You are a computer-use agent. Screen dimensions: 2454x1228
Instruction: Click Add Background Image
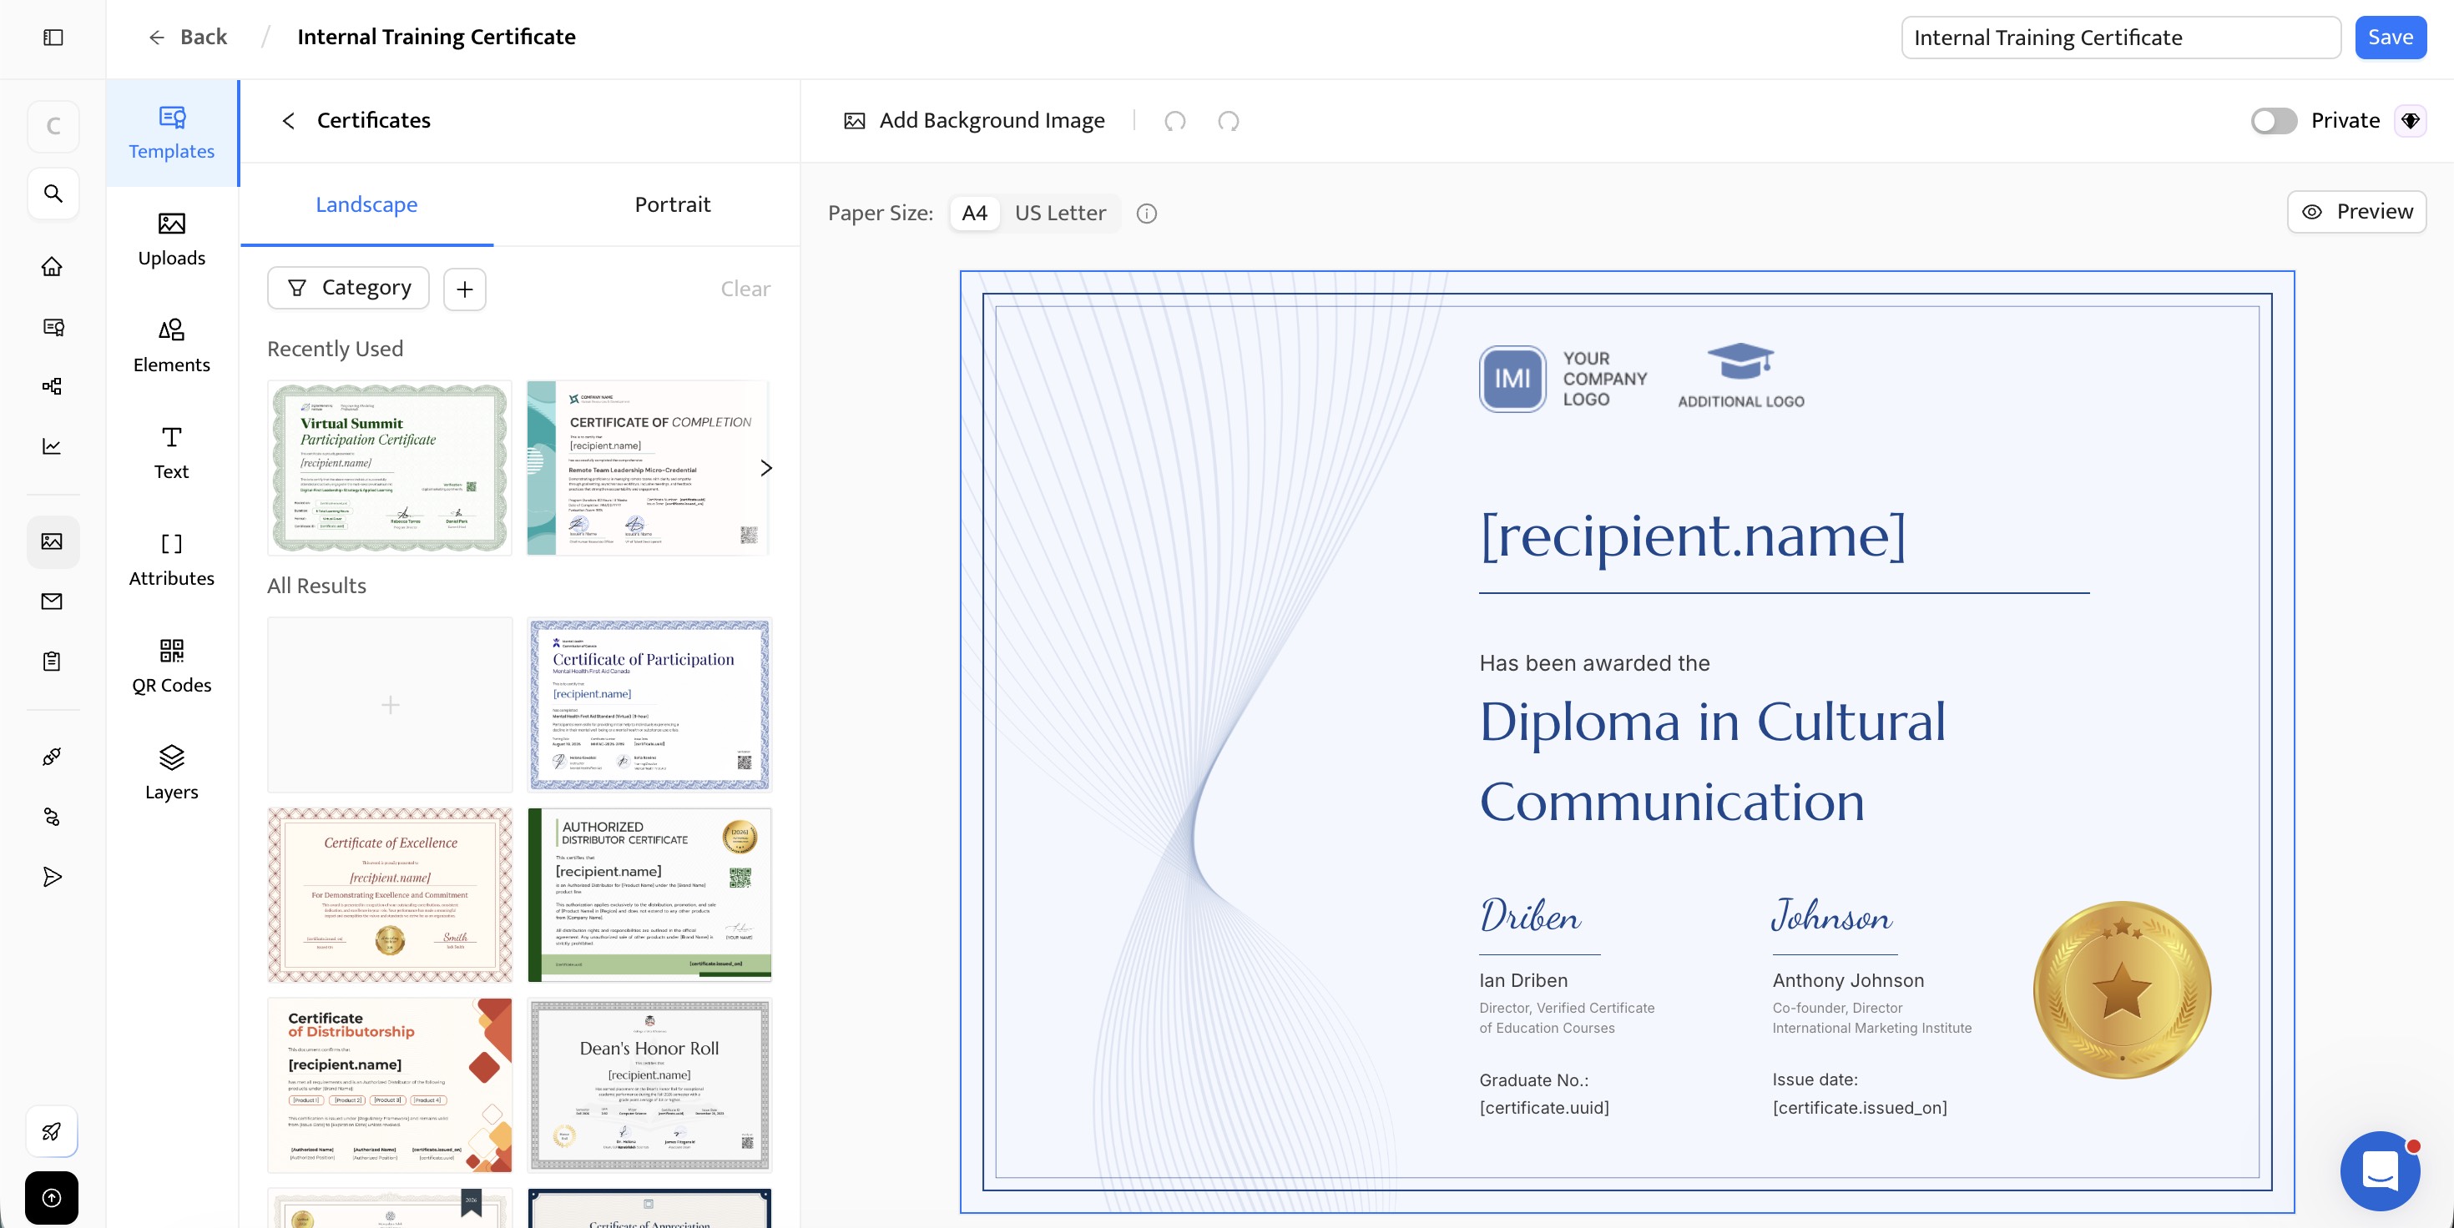973,121
